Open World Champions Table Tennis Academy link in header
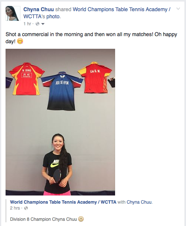The width and height of the screenshot is (186, 226). [x=121, y=9]
